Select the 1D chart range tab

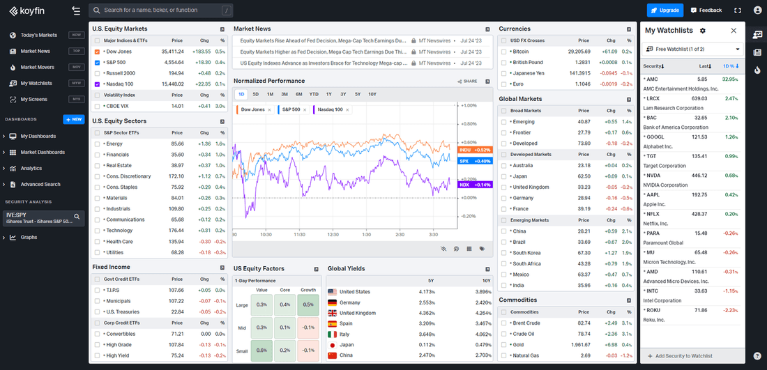tap(241, 94)
